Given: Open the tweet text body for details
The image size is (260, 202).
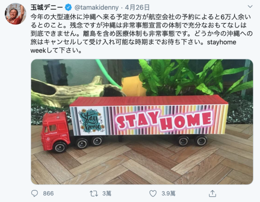Looking at the screenshot, I should (x=141, y=33).
